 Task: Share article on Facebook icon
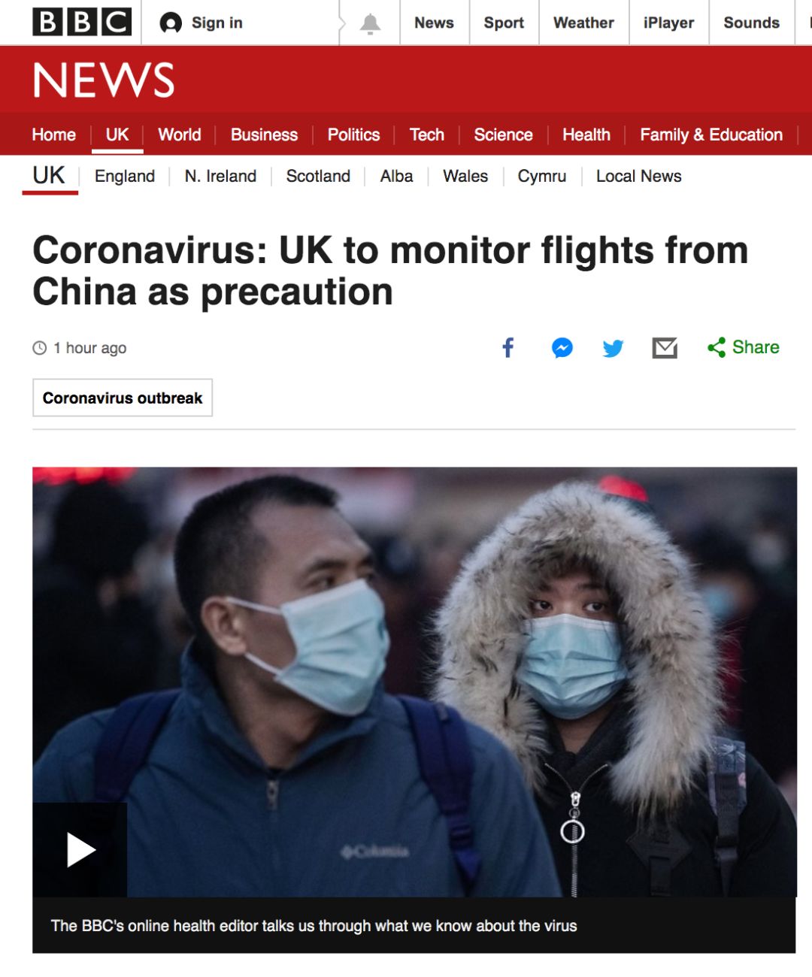(508, 347)
